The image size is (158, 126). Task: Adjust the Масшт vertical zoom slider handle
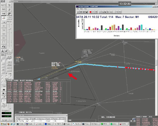[10, 29]
